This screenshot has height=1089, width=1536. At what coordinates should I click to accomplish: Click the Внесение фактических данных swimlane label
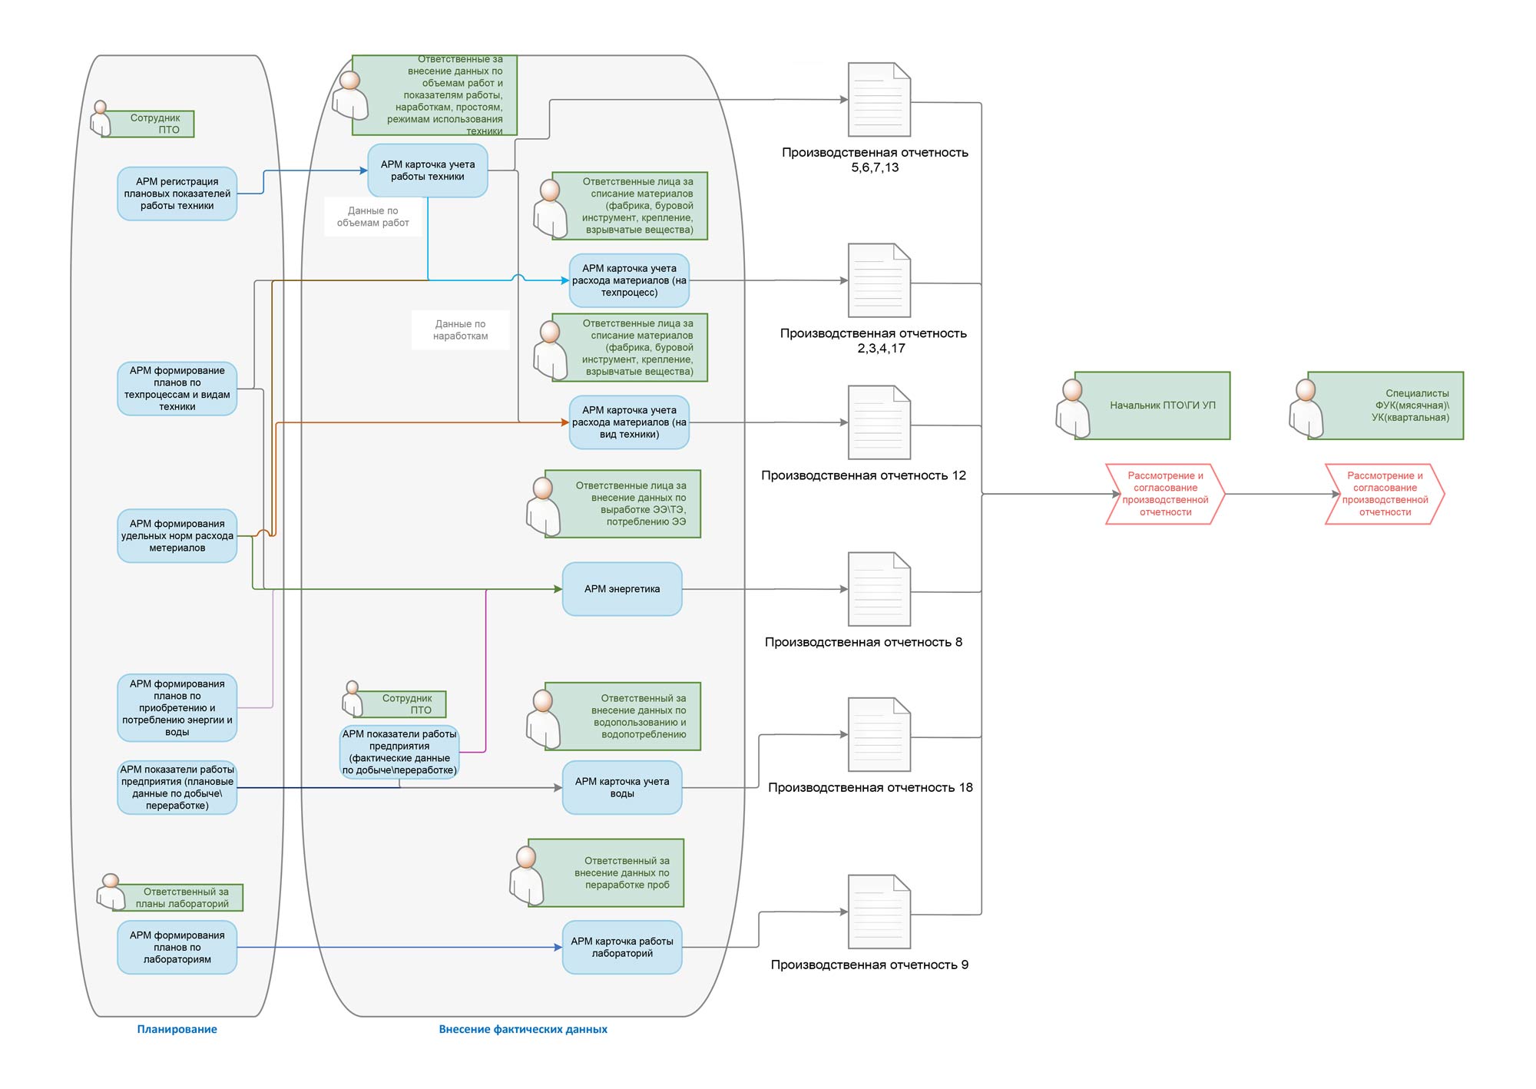(522, 1029)
